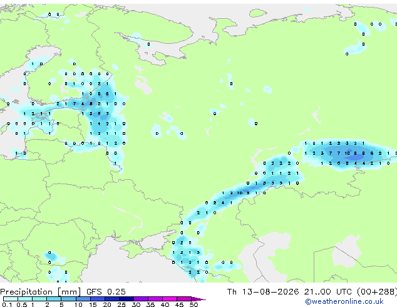Click the "Precipitation [mm]" title text
The width and height of the screenshot is (397, 307).
(41, 292)
